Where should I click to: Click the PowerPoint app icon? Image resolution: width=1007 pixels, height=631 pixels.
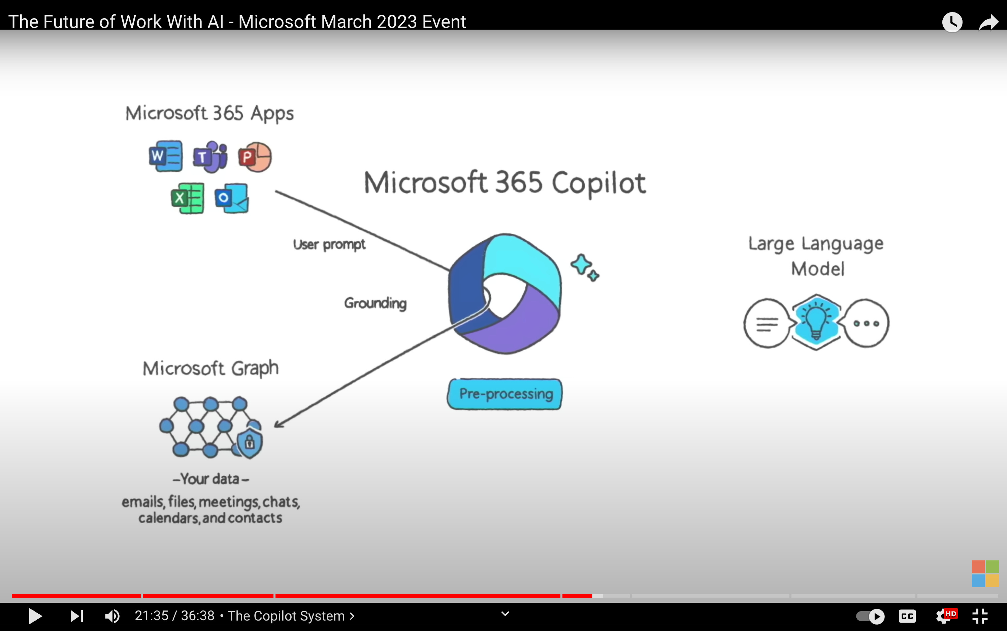(x=255, y=157)
